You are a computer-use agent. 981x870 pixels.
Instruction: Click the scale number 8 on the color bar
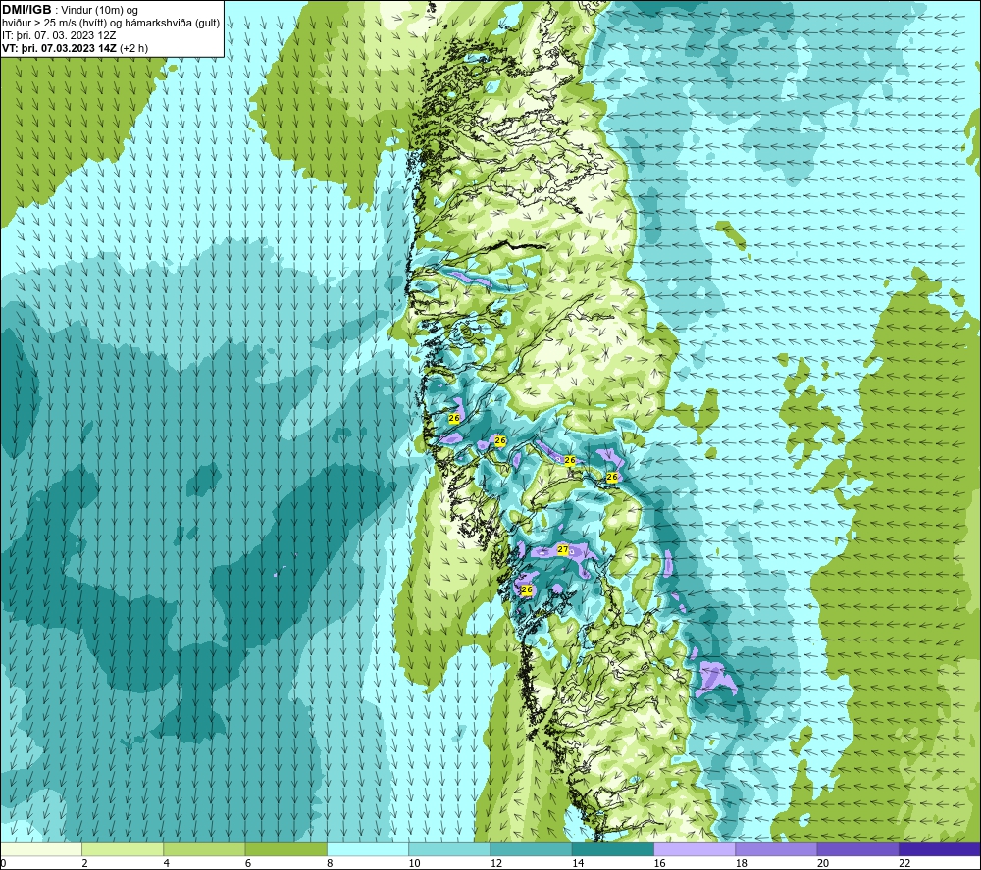[x=330, y=863]
